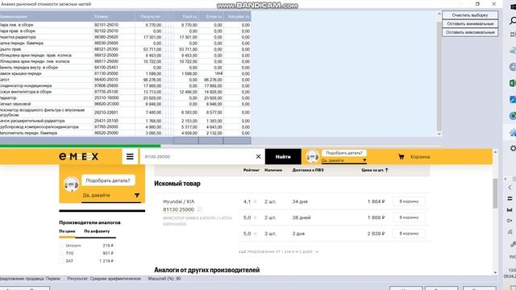Open the Корзина link
The height and width of the screenshot is (290, 516).
tap(420, 157)
